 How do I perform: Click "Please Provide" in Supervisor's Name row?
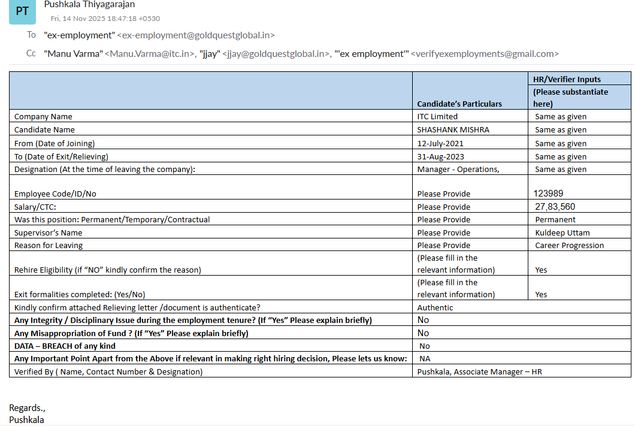(x=444, y=233)
